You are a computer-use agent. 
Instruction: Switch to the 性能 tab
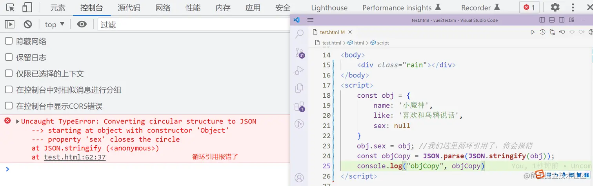click(193, 7)
